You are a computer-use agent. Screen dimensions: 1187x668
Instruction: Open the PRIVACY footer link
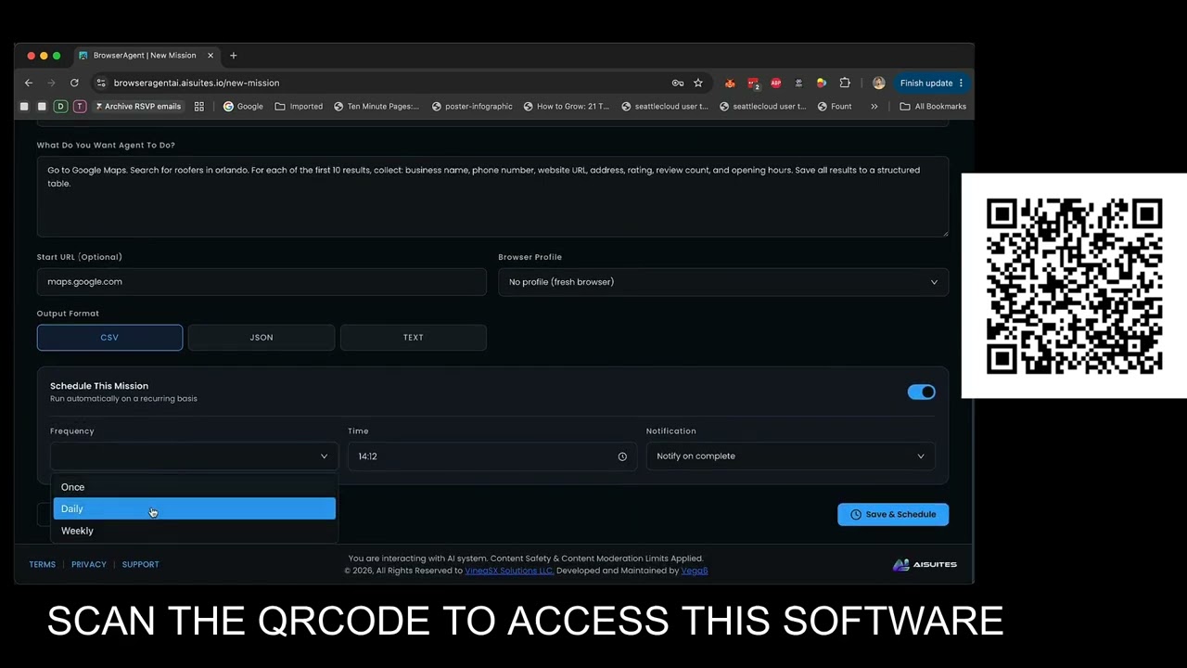89,564
